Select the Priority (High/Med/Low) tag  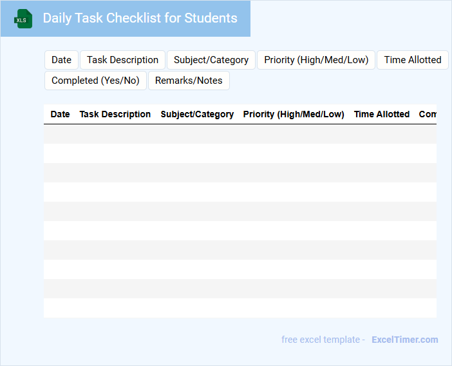316,60
